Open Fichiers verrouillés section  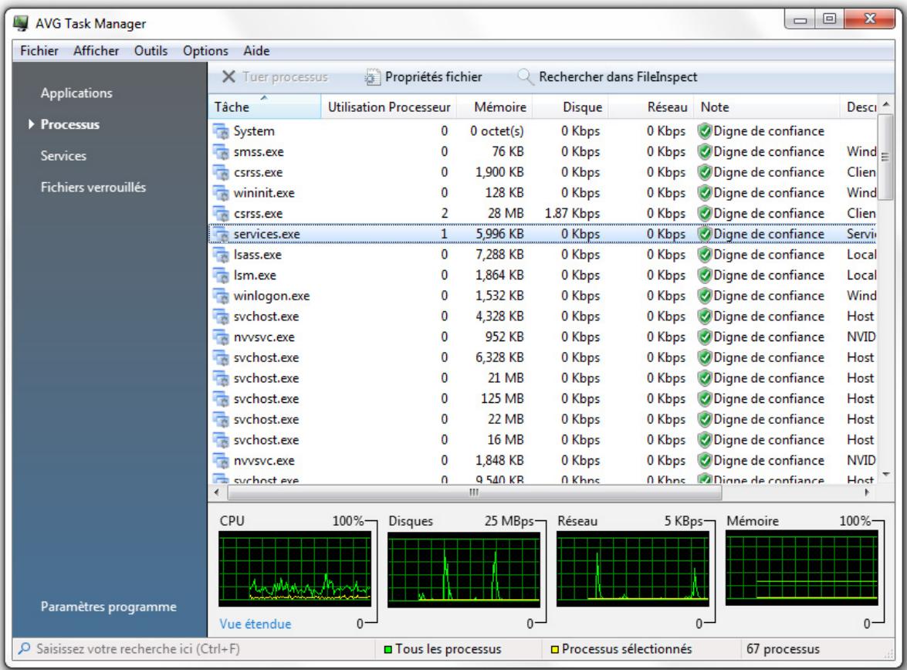click(93, 187)
